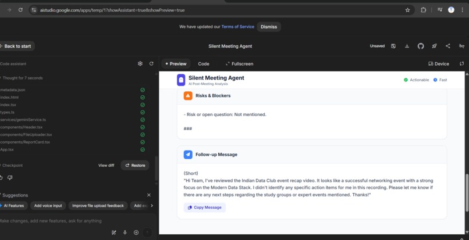Click the microphone icon in prompt box

pyautogui.click(x=125, y=232)
